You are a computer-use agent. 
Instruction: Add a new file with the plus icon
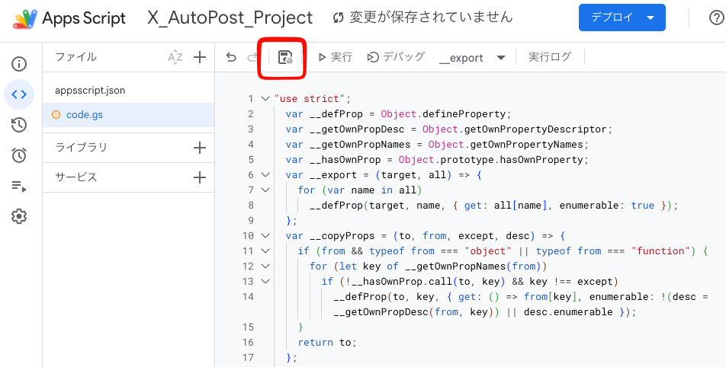pyautogui.click(x=200, y=57)
